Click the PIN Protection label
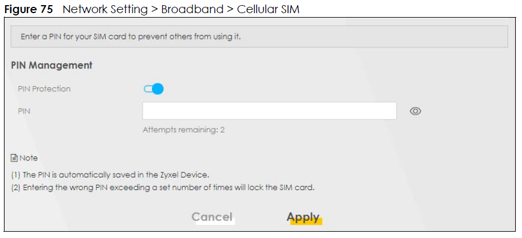 (45, 89)
